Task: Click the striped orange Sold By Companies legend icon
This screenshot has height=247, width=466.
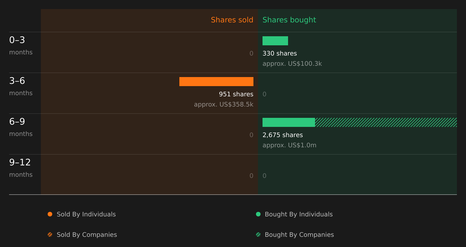Action: pos(50,235)
